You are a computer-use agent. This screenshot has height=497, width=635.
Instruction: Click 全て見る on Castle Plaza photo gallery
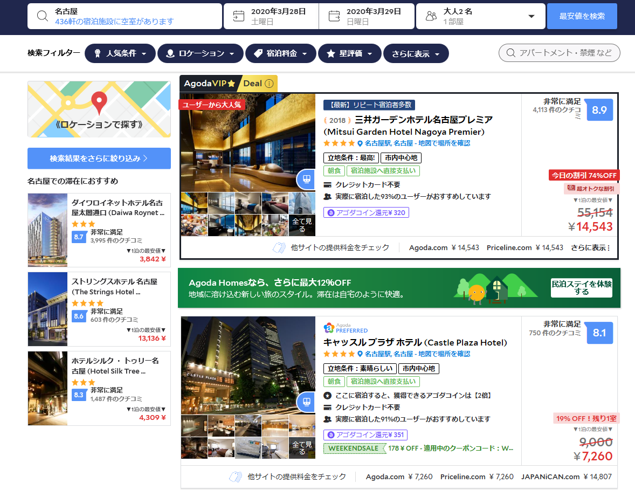coord(302,448)
